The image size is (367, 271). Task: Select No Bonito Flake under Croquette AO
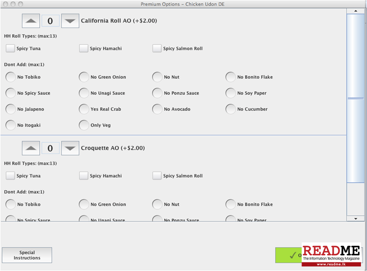click(x=231, y=204)
